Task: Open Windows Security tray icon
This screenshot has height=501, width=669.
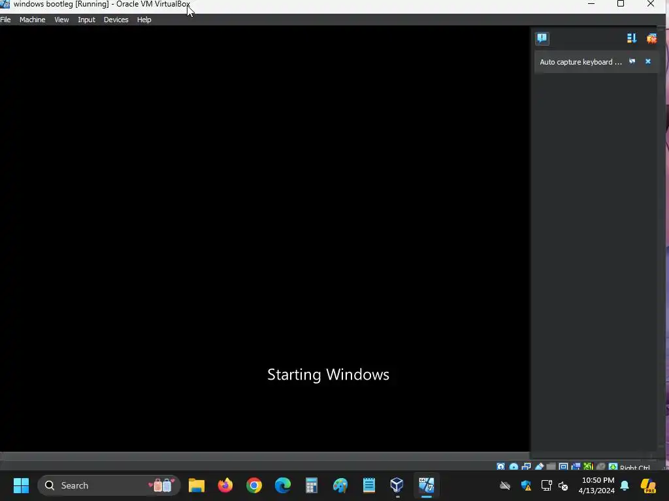Action: tap(526, 485)
